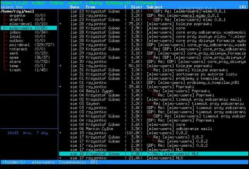Open lip 28 message 'Kolejne poprawki' 75.1K
This screenshot has height=169, width=249.
pos(154,24)
